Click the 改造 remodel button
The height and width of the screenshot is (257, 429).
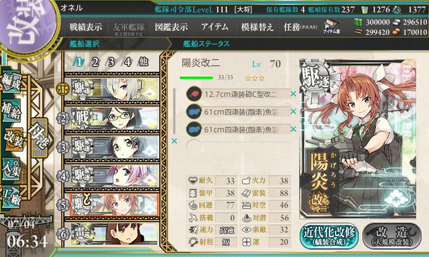point(392,236)
